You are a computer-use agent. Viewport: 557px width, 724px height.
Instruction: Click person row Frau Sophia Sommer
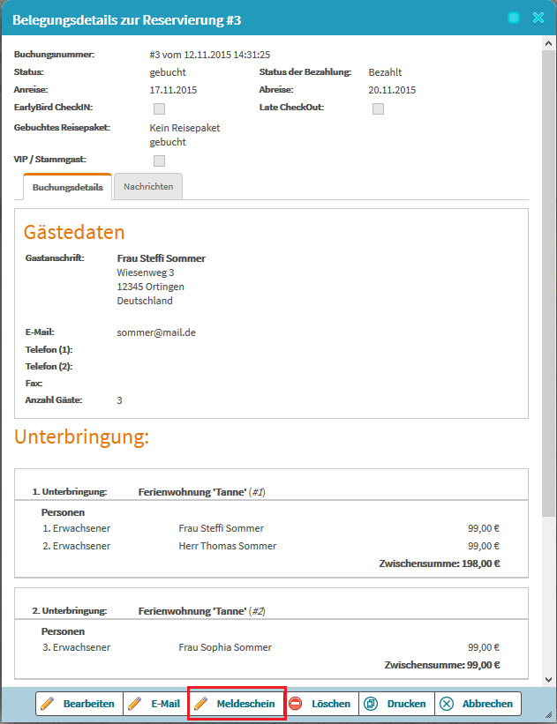[271, 647]
